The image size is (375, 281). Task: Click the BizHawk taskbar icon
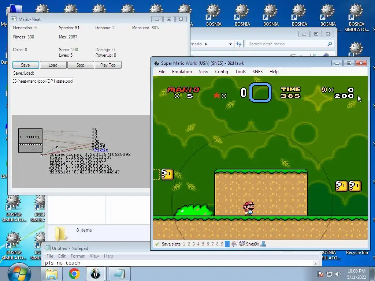tap(96, 274)
